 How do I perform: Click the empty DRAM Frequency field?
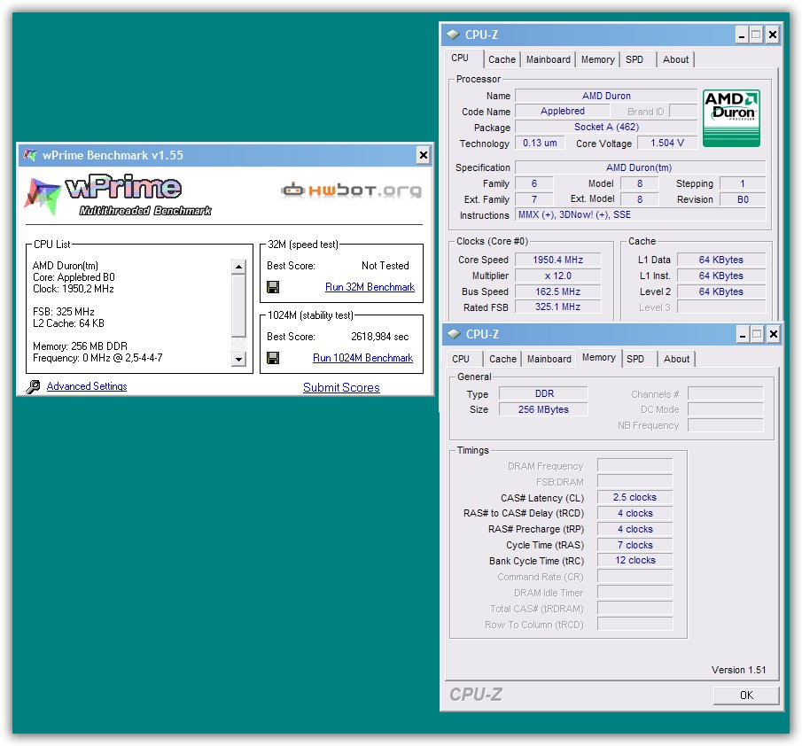[635, 465]
